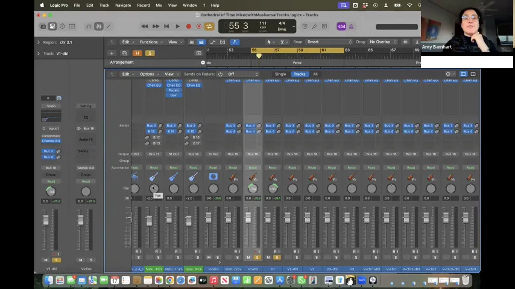This screenshot has height=289, width=515.
Task: Open the Mixer from control bar
Action: point(99,26)
